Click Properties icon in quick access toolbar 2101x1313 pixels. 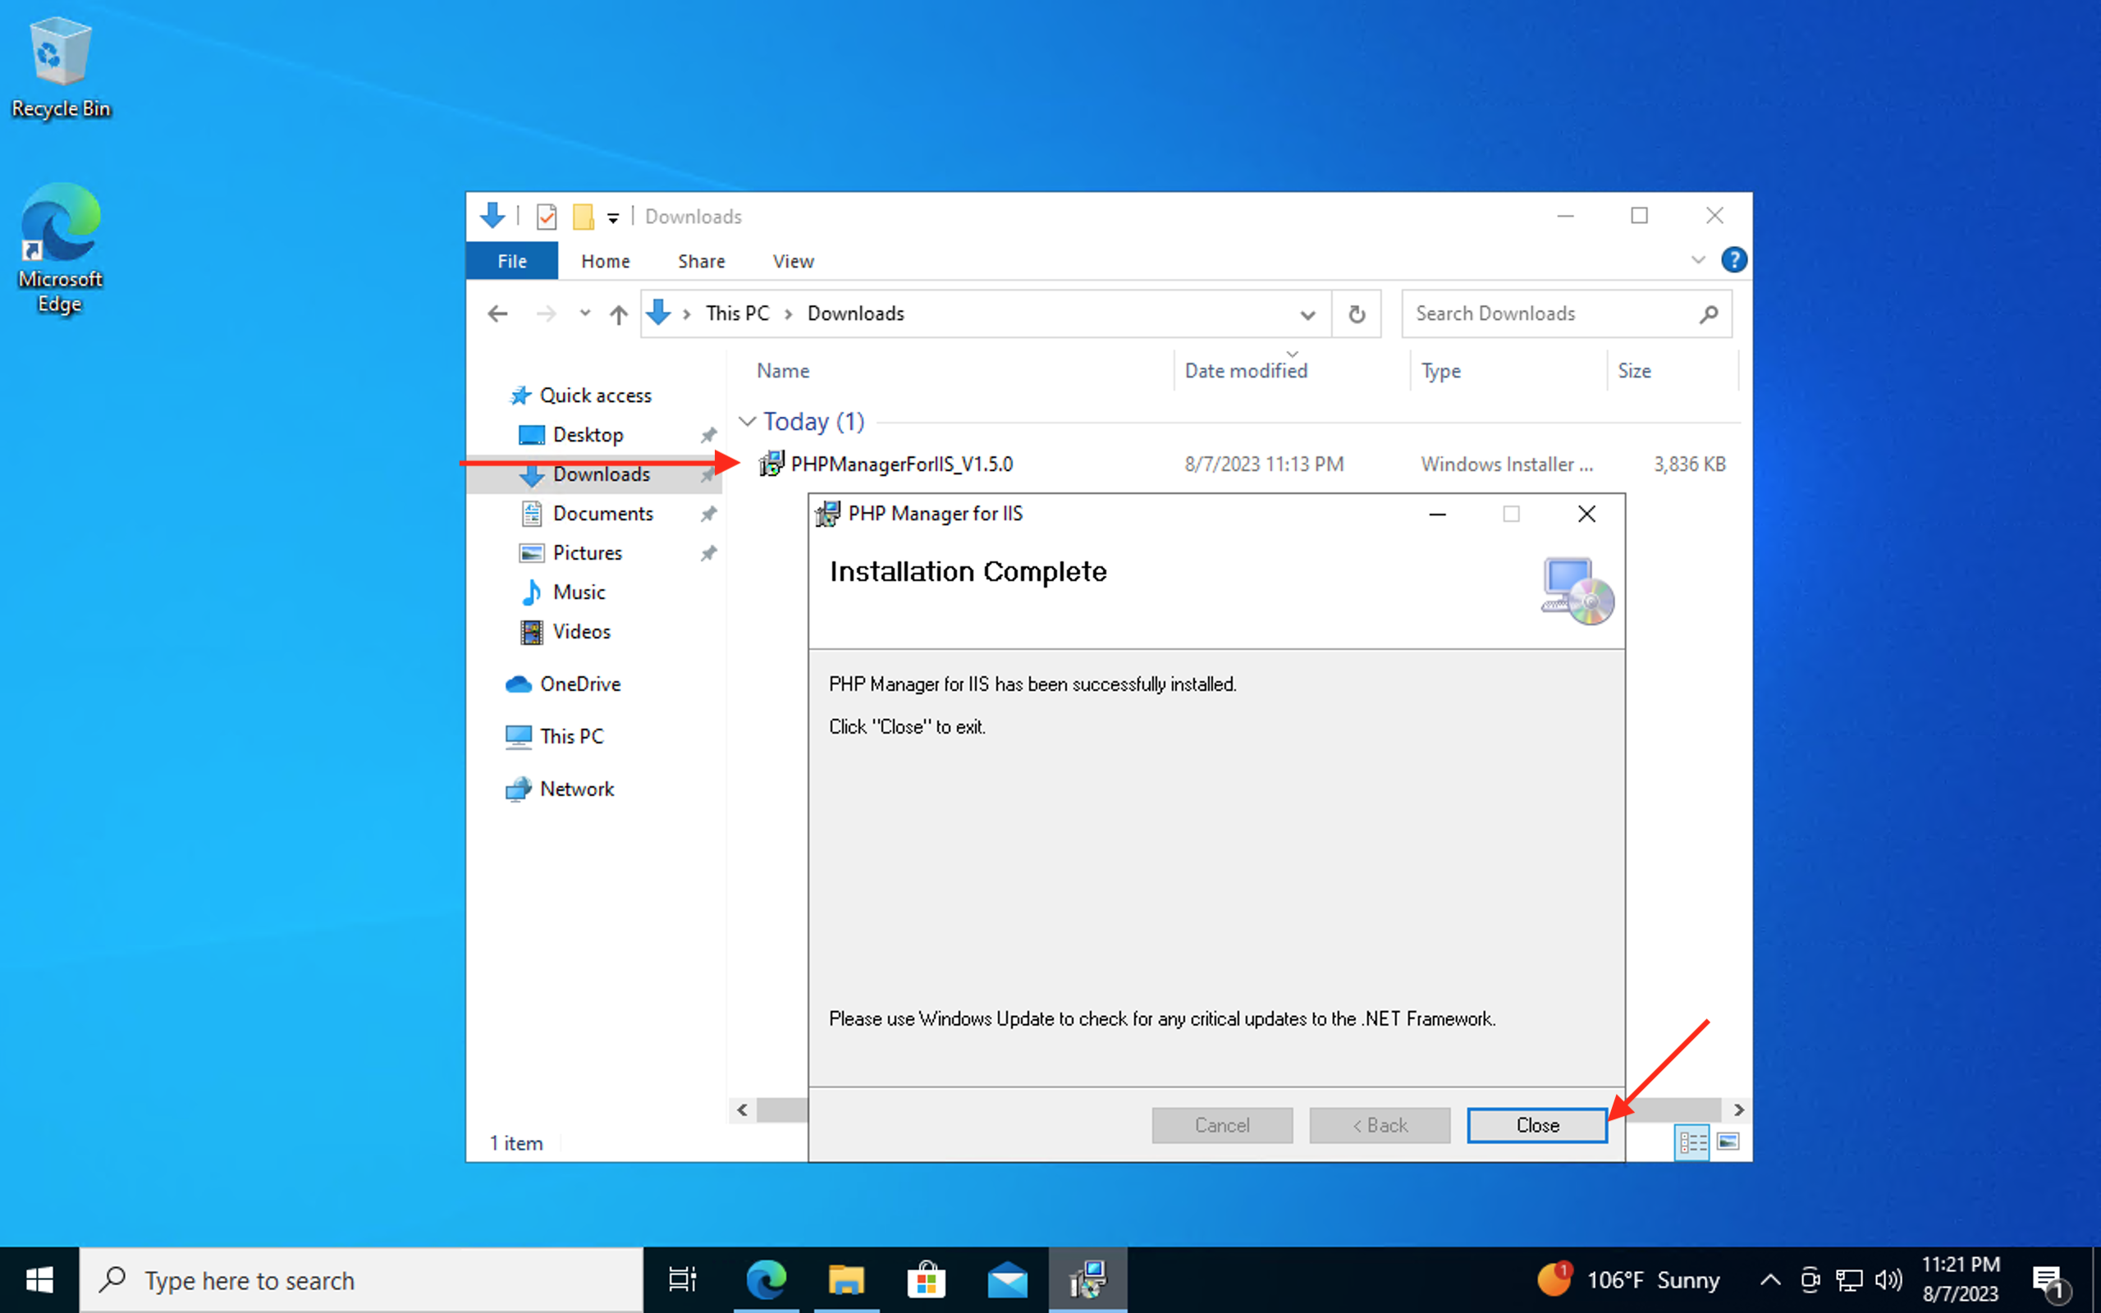[546, 216]
